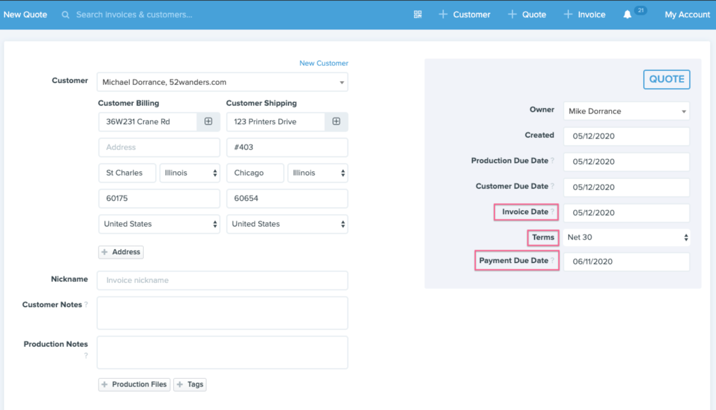Click the plus icon next to Customer
Image resolution: width=716 pixels, height=410 pixels.
coord(442,13)
